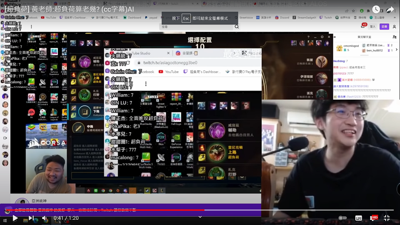
Task: Open the StreetVoice bookmark
Action: click(x=244, y=17)
